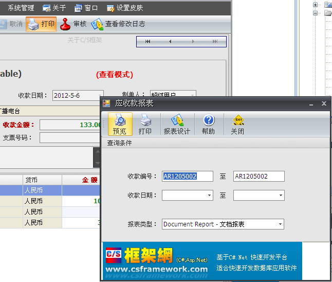332x282 pixels.
Task: Jump to the first record navigation arrow
Action: (x=148, y=42)
